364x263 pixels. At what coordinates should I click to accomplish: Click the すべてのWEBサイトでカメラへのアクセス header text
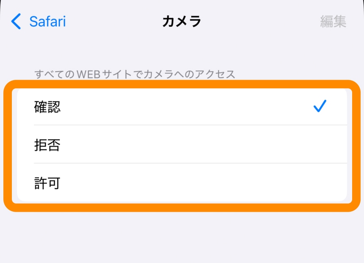[135, 74]
